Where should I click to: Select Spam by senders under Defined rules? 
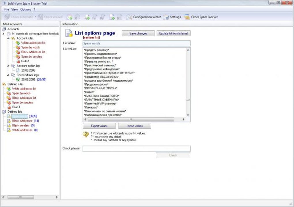click(22, 102)
